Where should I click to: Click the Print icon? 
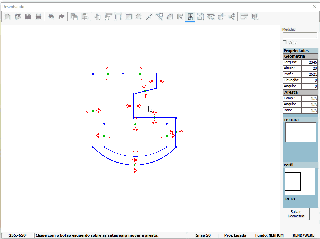click(39, 17)
